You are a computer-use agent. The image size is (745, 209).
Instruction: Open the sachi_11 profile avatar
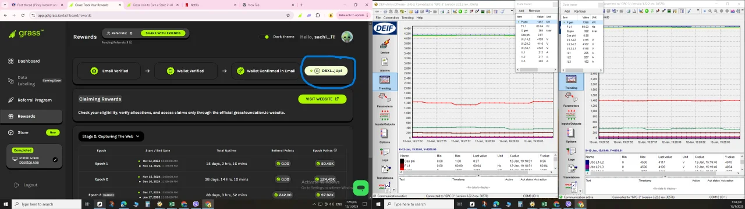[x=347, y=37]
